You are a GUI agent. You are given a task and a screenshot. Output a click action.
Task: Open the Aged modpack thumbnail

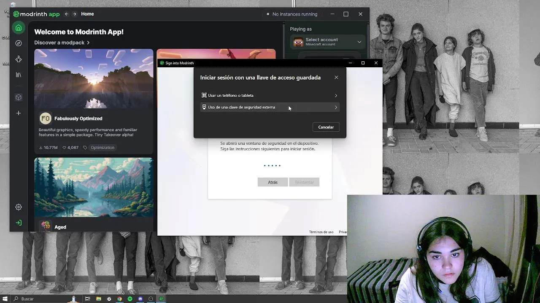94,187
